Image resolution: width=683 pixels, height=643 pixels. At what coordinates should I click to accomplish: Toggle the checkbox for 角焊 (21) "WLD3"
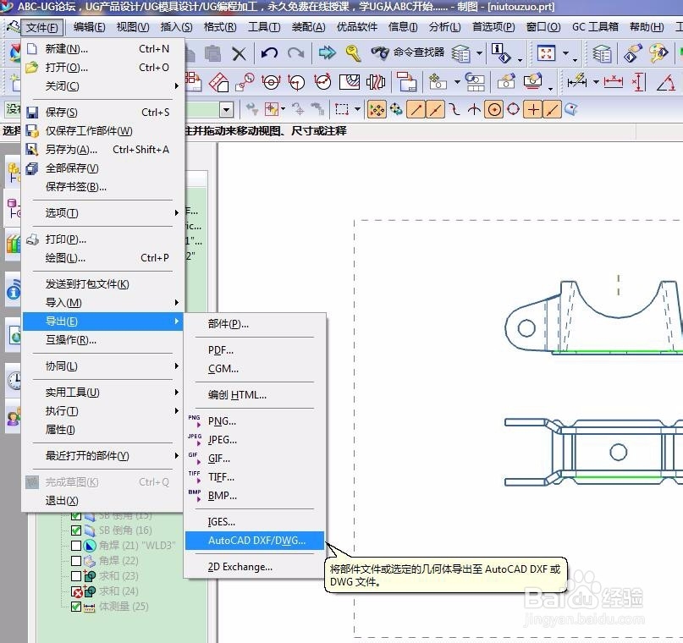point(76,546)
